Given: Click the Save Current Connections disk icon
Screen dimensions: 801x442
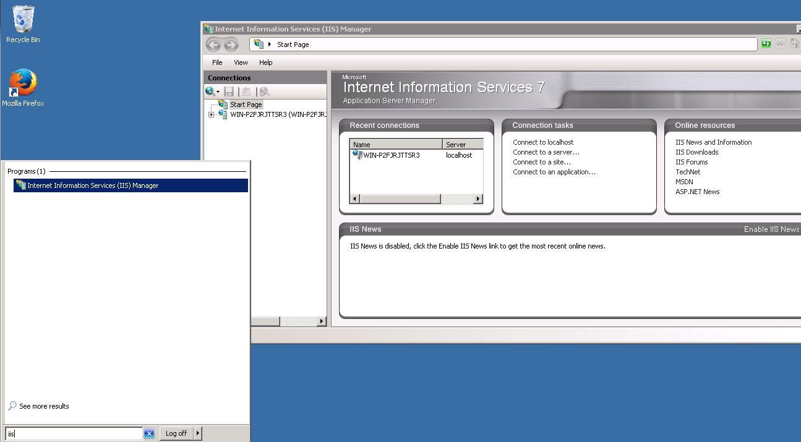Looking at the screenshot, I should (x=229, y=91).
